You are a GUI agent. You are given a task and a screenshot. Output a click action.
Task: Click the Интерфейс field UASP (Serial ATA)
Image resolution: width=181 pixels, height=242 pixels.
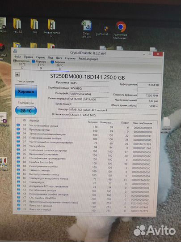[x=89, y=94]
